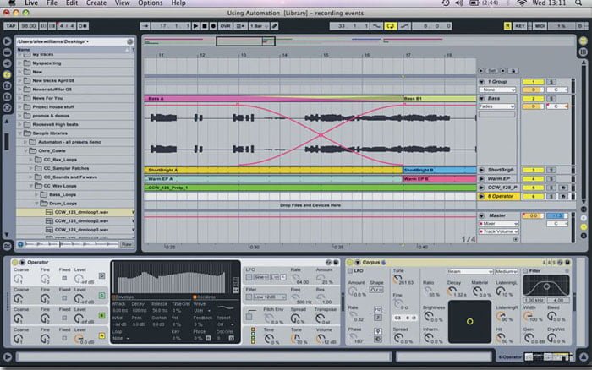The image size is (592, 370).
Task: Enable the Corpus Filter checkbox
Action: [x=525, y=271]
